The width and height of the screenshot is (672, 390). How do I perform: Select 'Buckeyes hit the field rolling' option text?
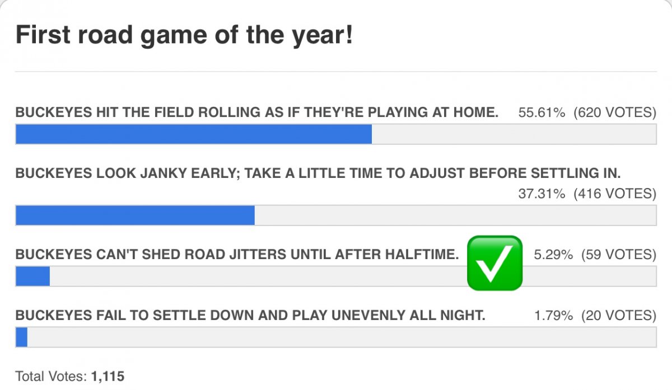click(257, 112)
